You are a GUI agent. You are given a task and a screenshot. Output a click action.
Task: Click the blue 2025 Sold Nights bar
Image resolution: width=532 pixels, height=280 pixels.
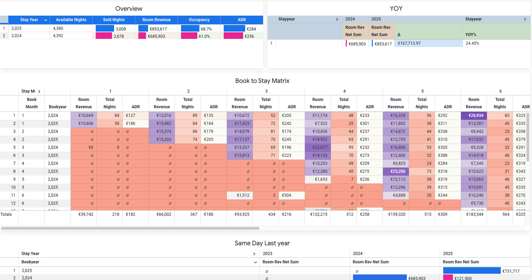(105, 28)
